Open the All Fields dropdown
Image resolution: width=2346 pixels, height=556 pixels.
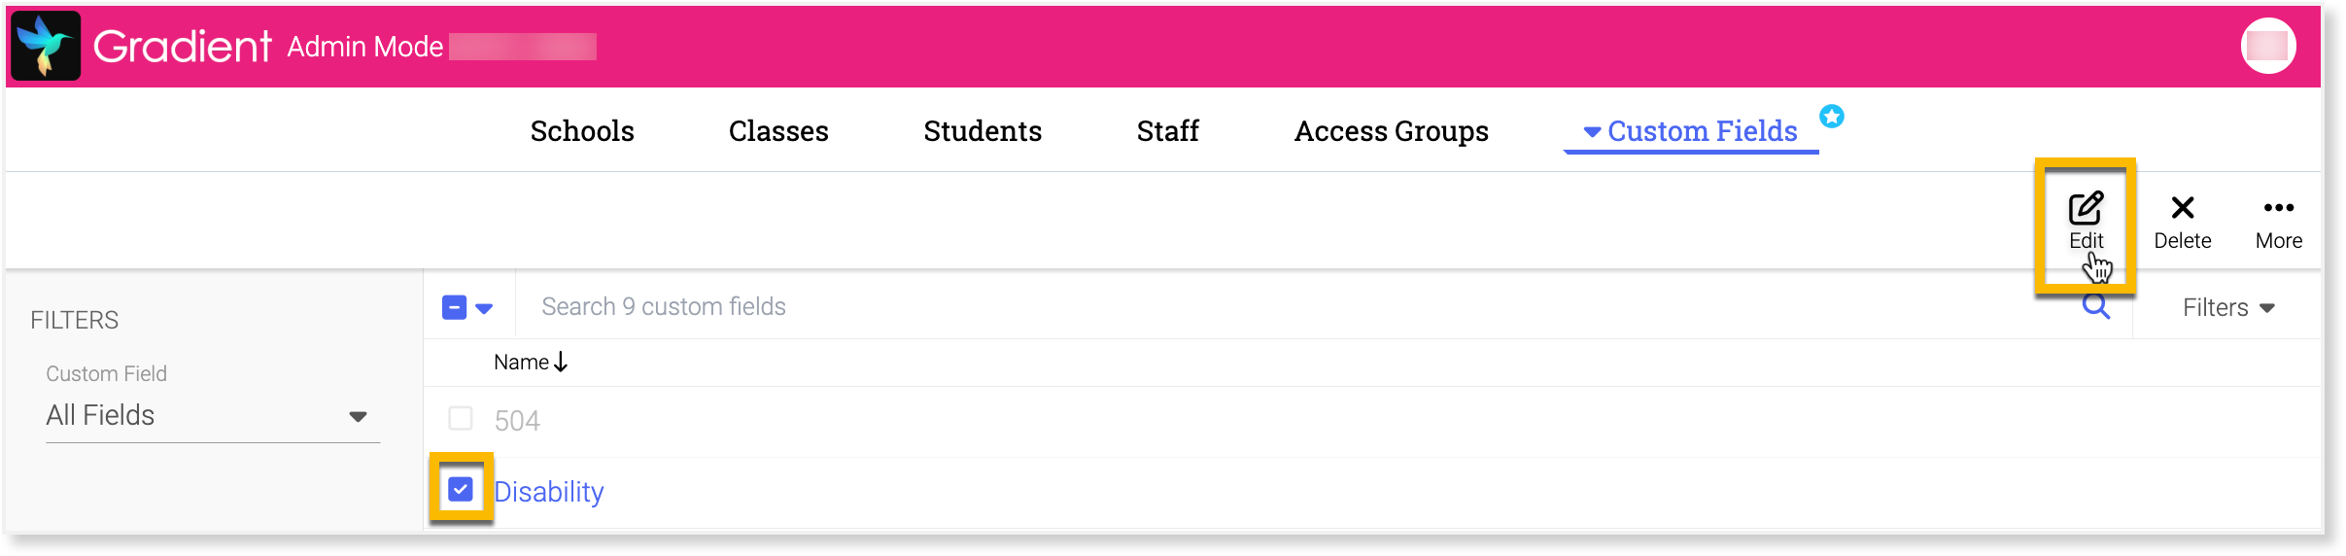(x=212, y=416)
